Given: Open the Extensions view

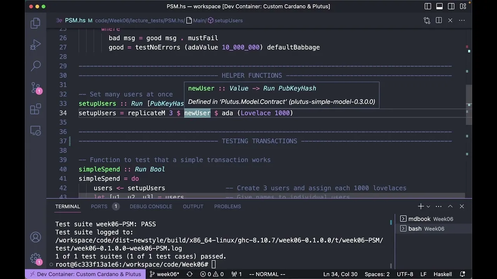Looking at the screenshot, I should [x=35, y=110].
